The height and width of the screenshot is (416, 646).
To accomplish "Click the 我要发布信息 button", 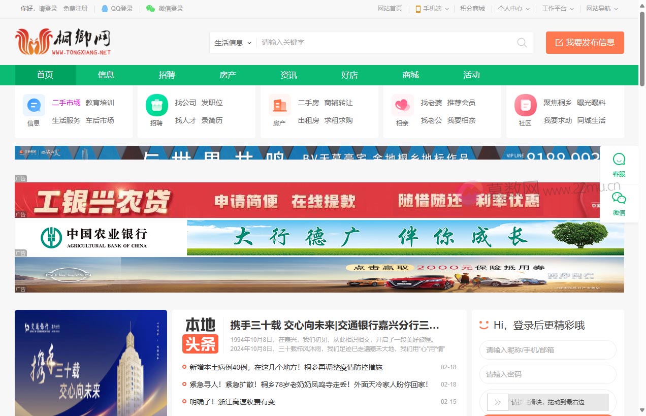I will (585, 43).
